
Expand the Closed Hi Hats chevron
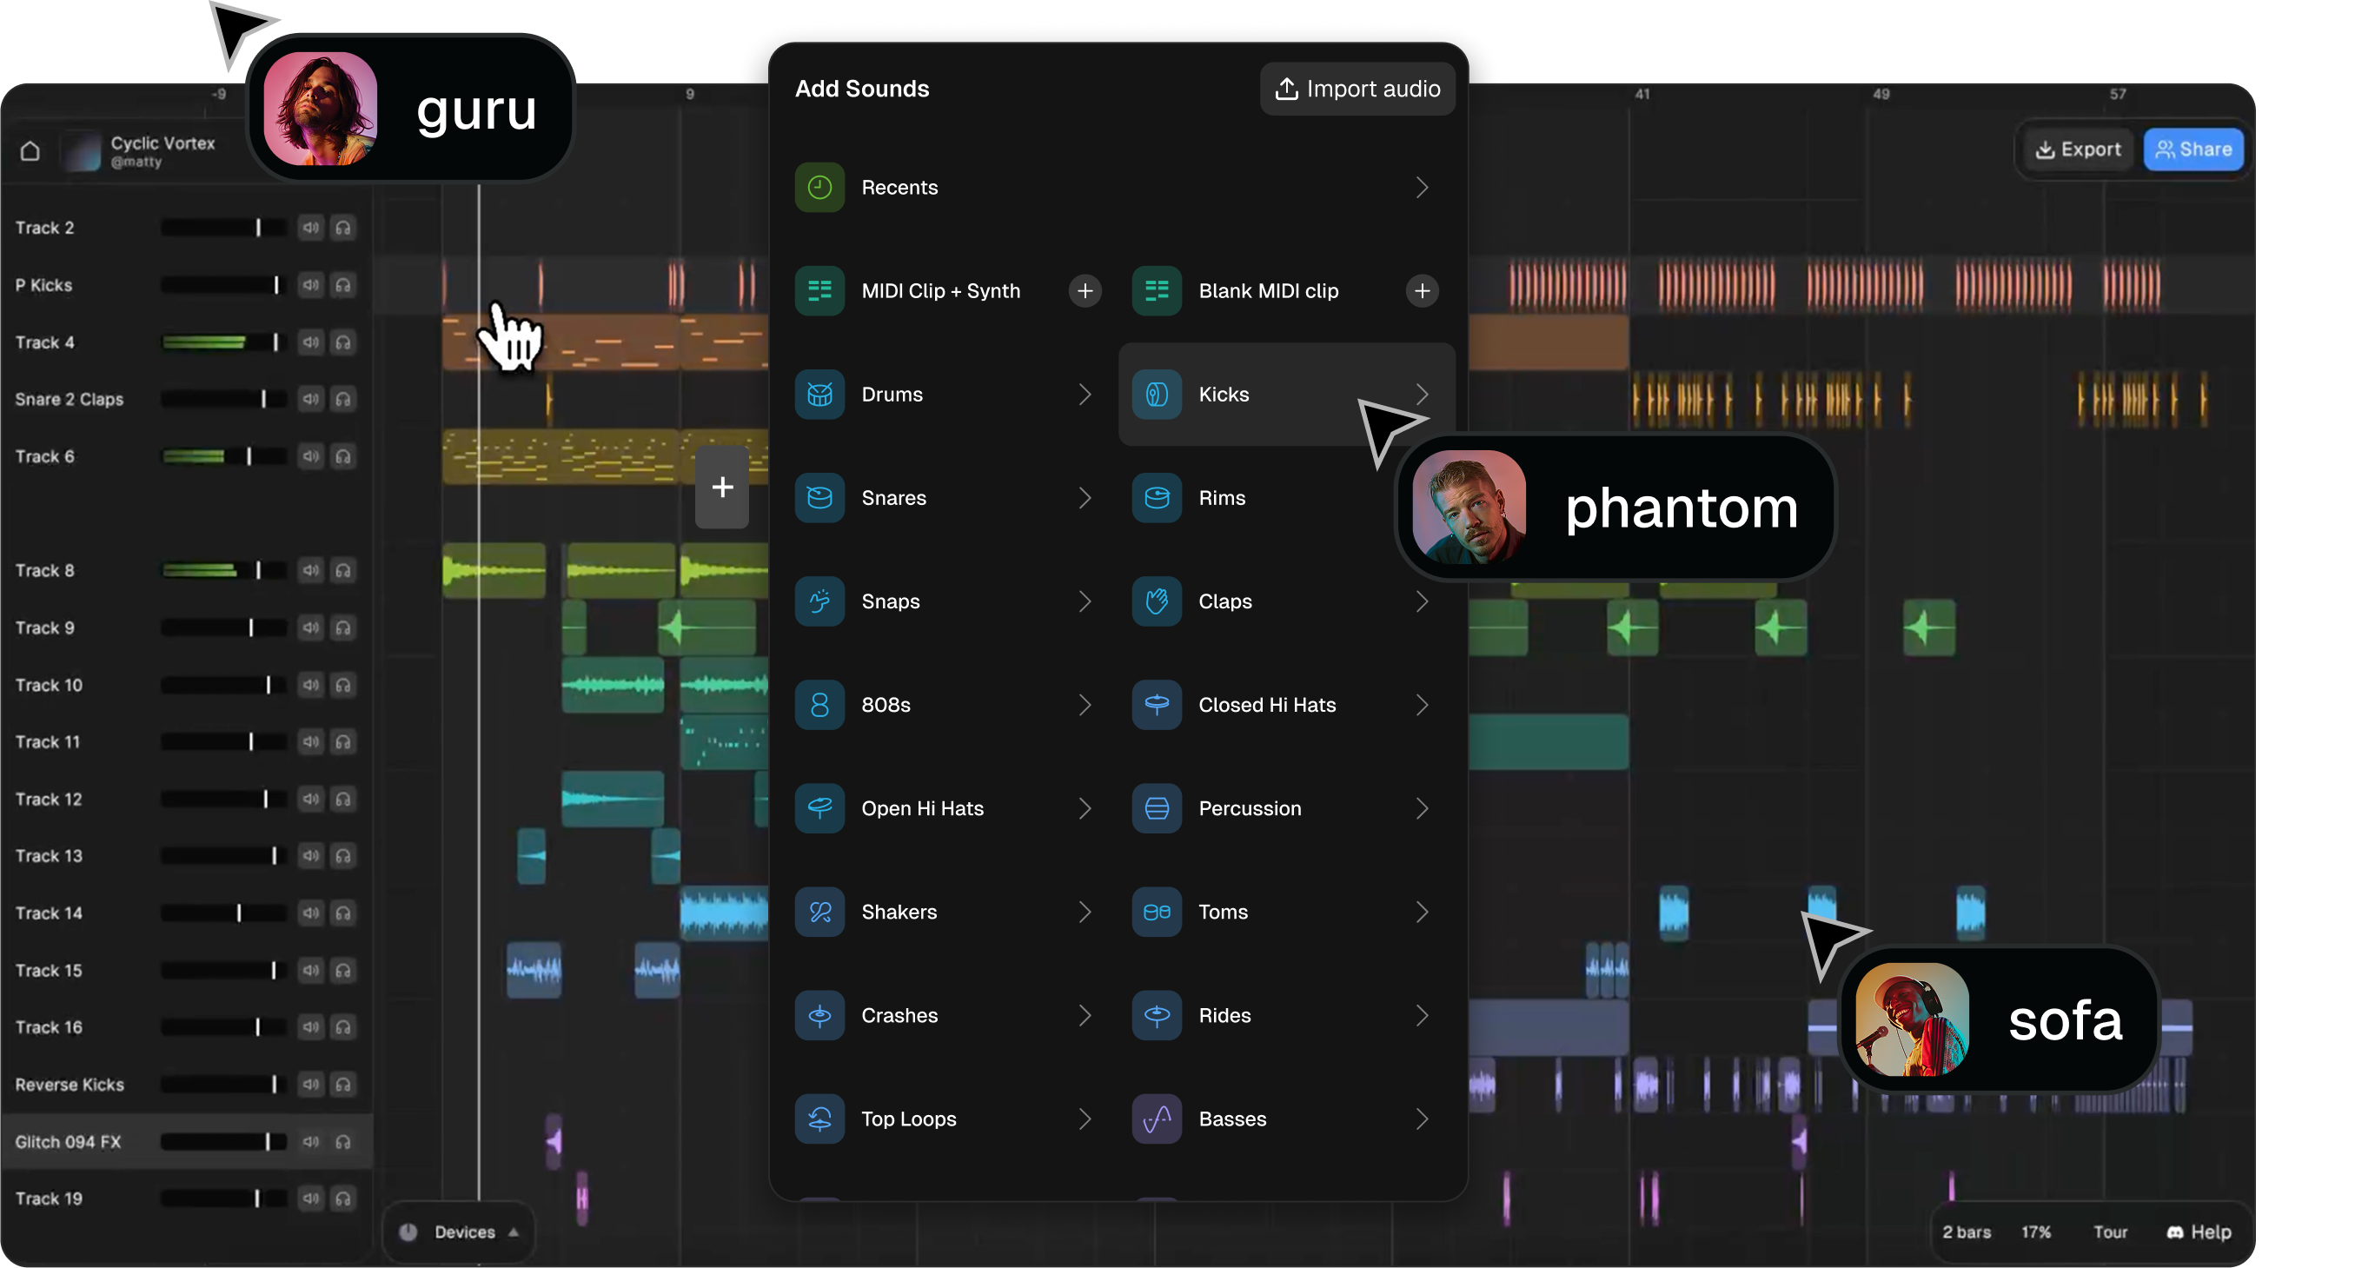pyautogui.click(x=1421, y=705)
